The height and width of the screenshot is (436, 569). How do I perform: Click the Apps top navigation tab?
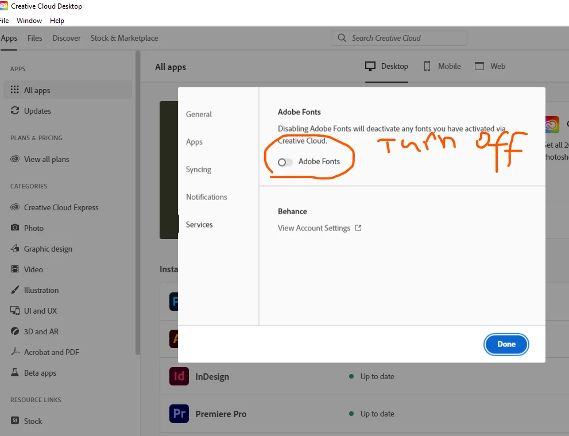point(9,38)
